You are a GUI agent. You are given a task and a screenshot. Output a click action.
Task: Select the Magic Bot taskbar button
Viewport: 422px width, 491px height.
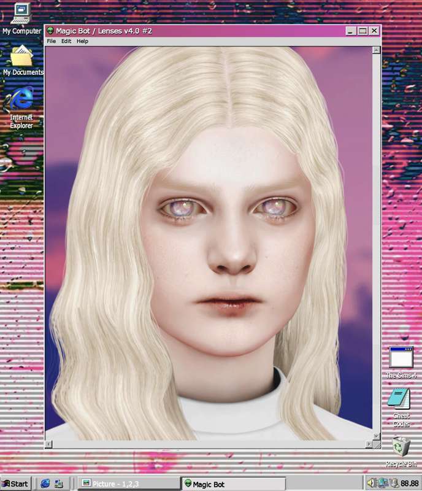coord(233,484)
